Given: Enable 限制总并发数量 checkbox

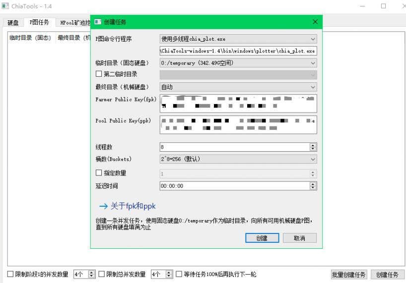Looking at the screenshot, I should click(x=101, y=274).
